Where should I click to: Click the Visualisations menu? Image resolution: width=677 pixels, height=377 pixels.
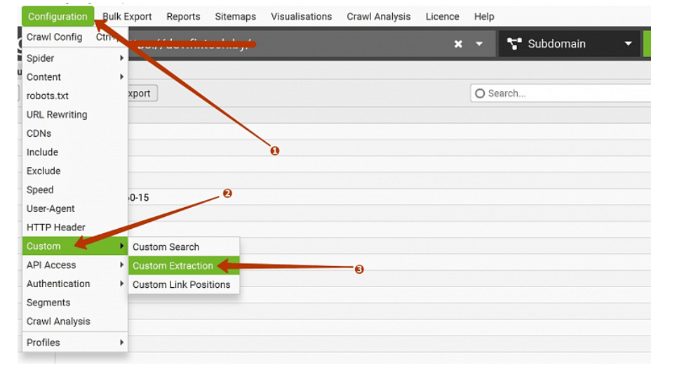301,16
